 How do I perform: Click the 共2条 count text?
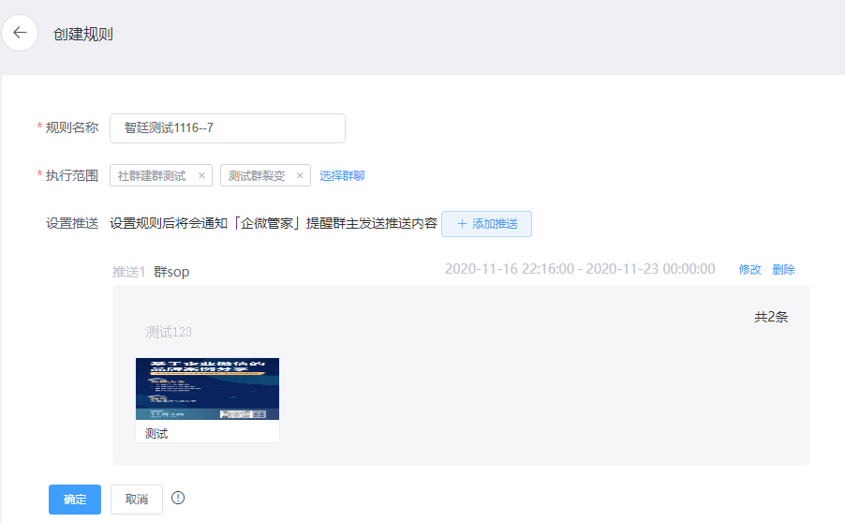[771, 317]
